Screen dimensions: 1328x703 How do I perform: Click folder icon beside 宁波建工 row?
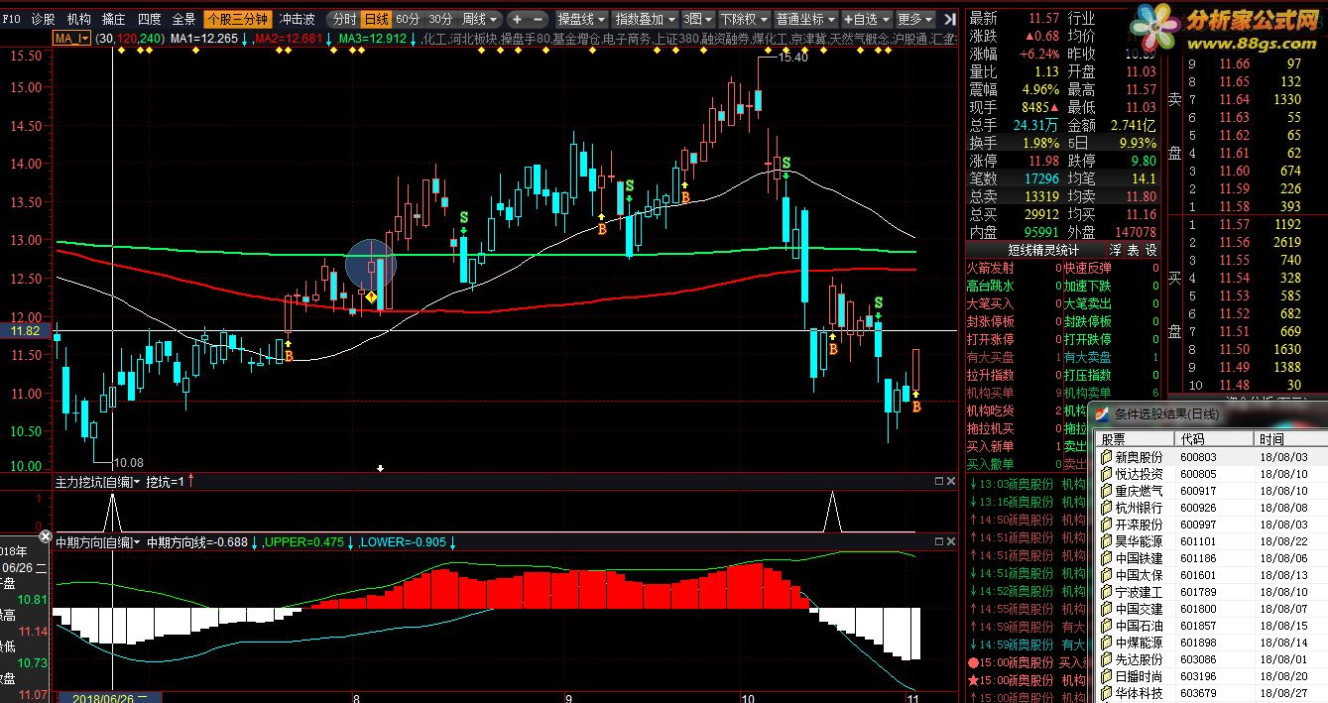(x=1107, y=592)
